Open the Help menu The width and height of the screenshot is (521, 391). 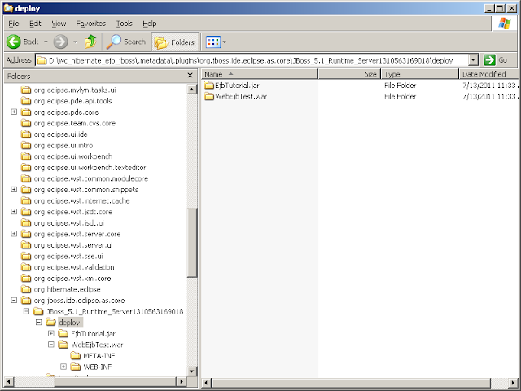[x=150, y=24]
